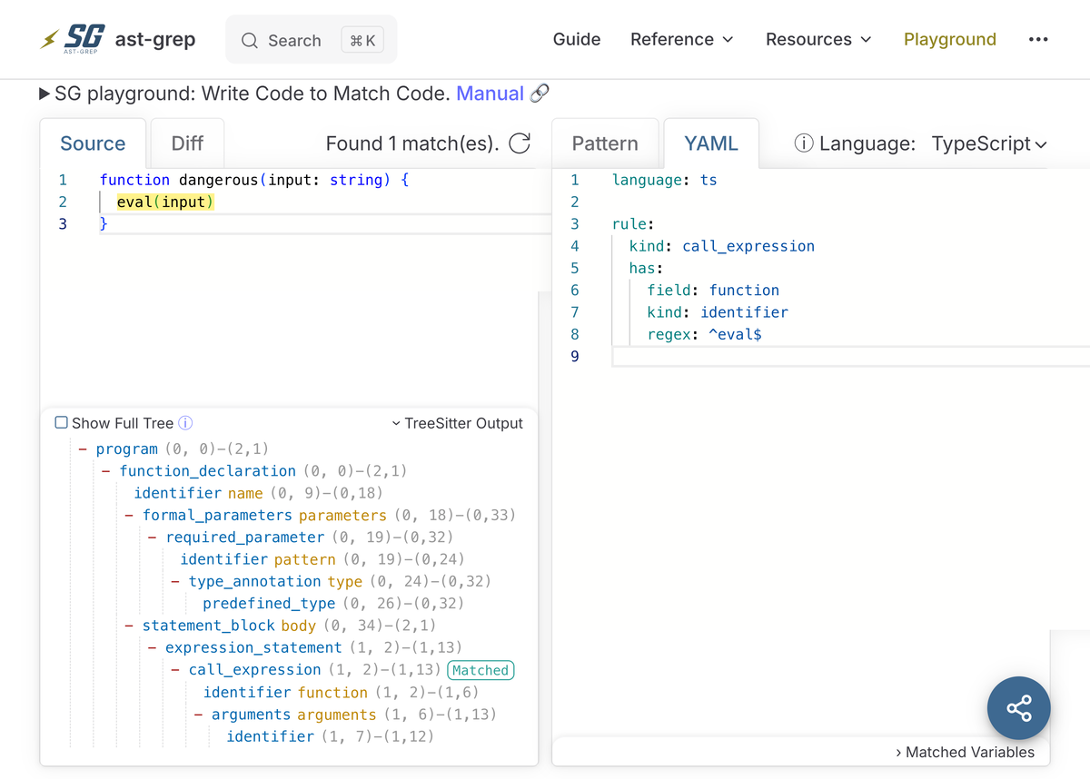1090x779 pixels.
Task: Click the 'rule:' YAML line
Action: [x=634, y=224]
